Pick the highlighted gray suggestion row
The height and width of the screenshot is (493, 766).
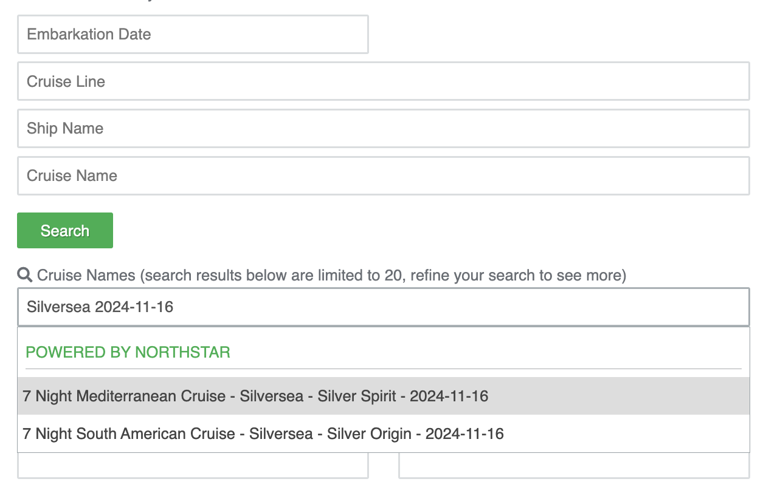[384, 396]
